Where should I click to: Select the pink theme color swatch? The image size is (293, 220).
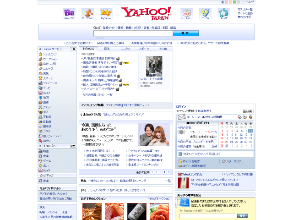tap(227, 2)
